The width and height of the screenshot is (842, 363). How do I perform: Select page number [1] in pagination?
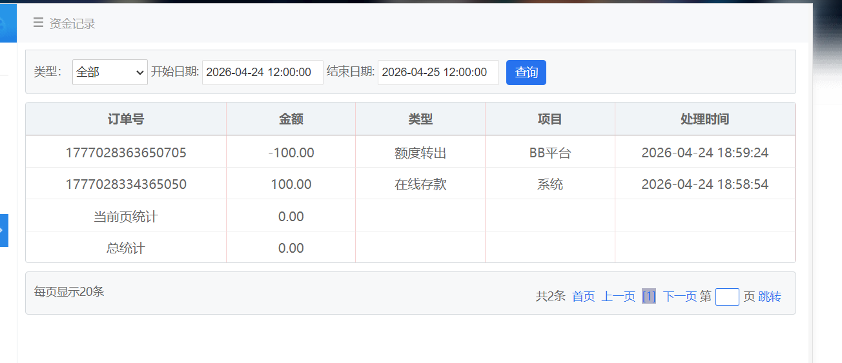coord(649,297)
